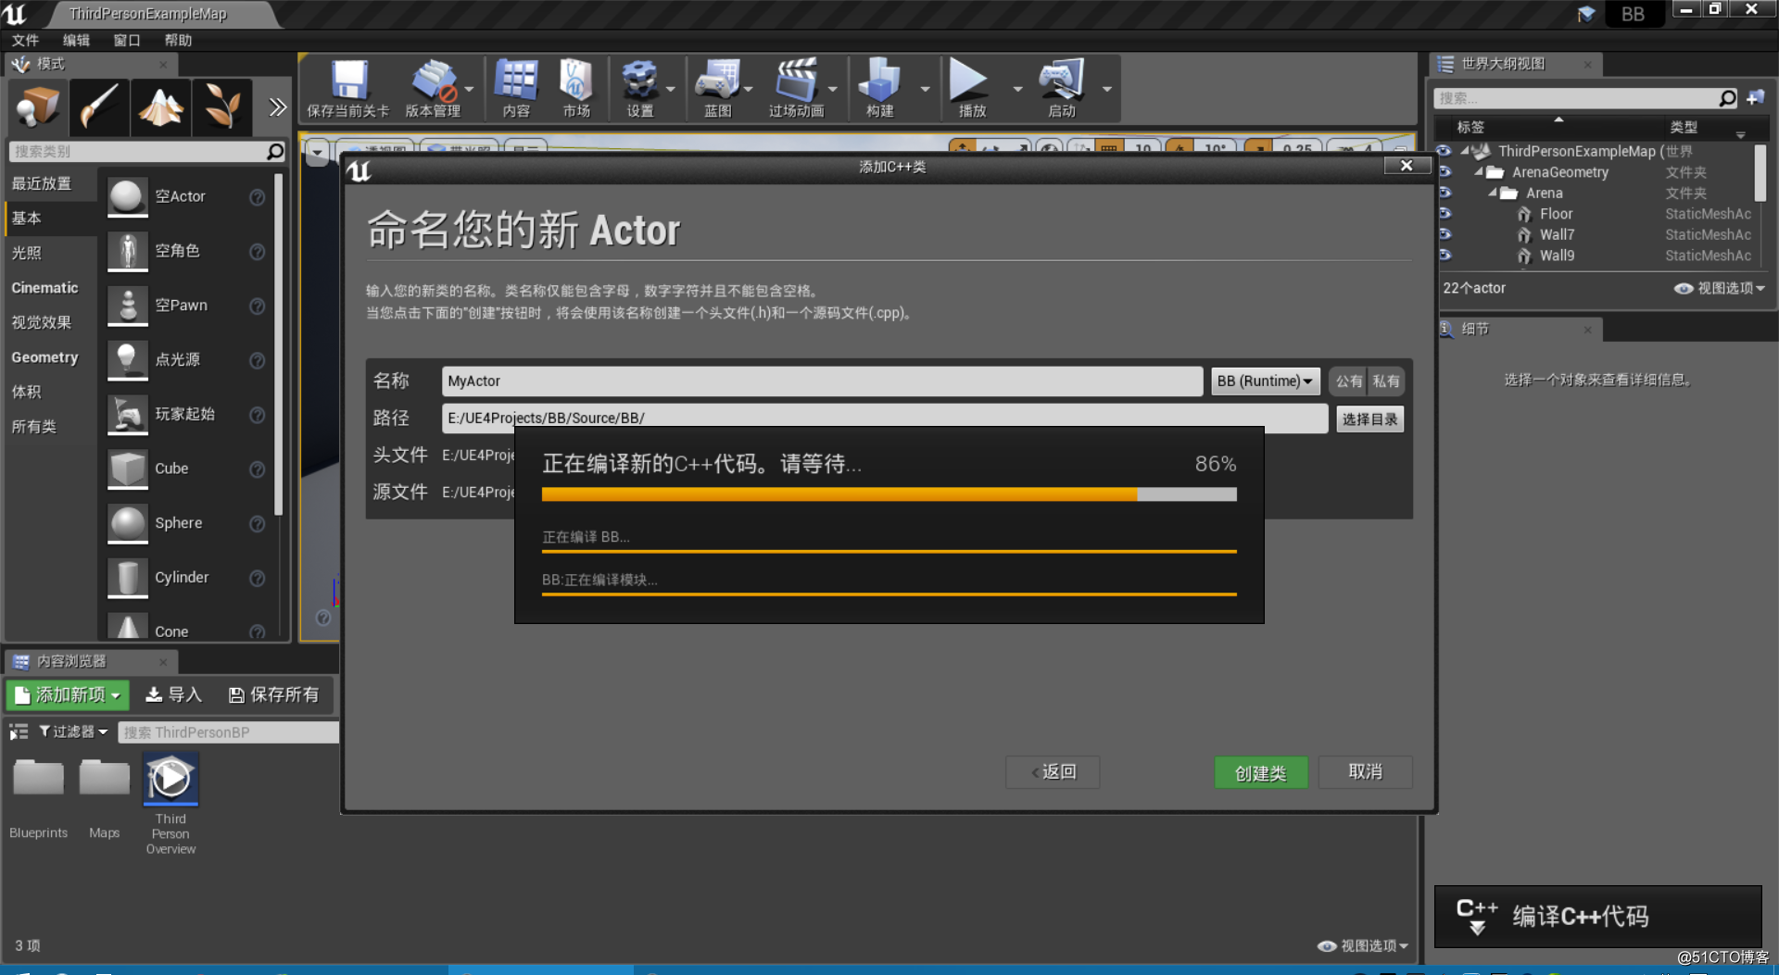The image size is (1779, 975).
Task: Open View Options dropdown in World Outliner
Action: coord(1719,288)
